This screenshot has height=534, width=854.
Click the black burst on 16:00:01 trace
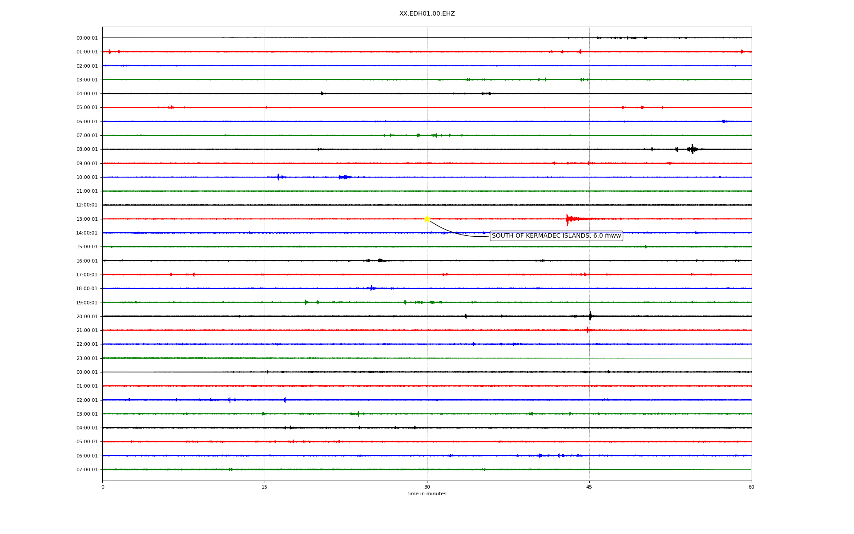tap(380, 260)
